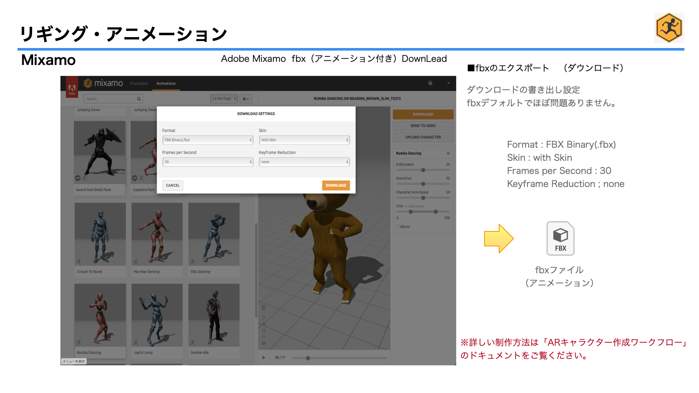Click running-man icon on Silly Dancing
Image resolution: width=699 pixels, height=393 pixels.
pos(193,262)
